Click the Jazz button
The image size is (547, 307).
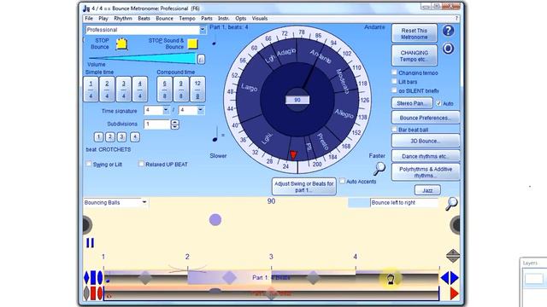point(427,190)
